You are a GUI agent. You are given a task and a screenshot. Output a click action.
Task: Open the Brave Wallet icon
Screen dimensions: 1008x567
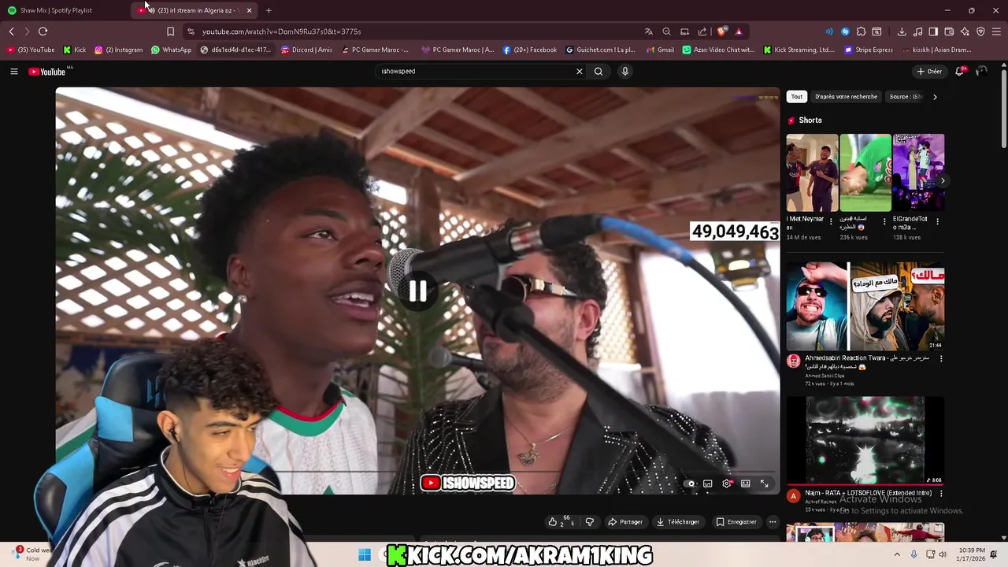(949, 31)
